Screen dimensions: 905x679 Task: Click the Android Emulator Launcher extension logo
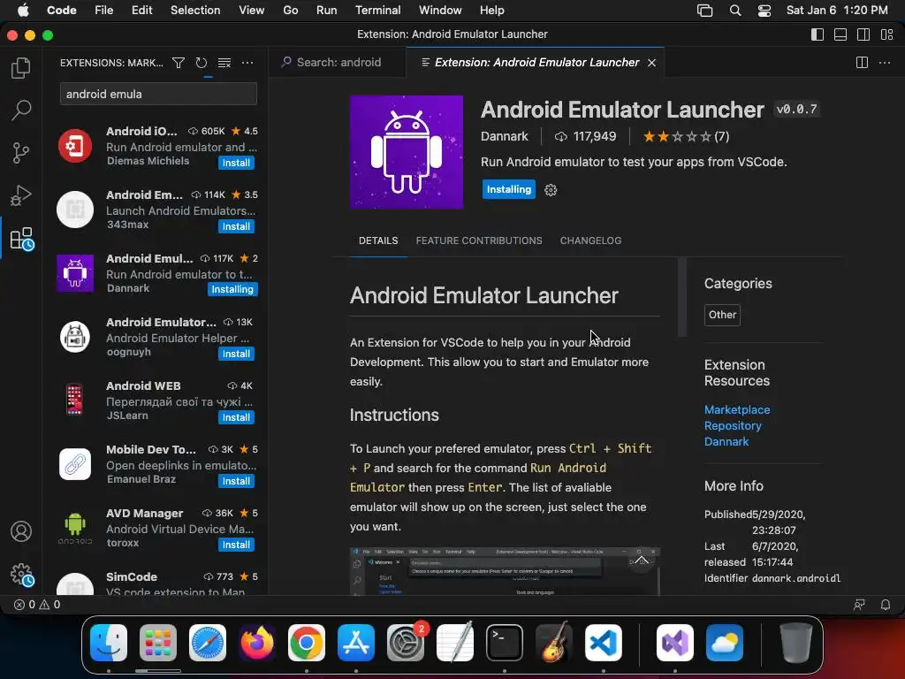point(407,152)
